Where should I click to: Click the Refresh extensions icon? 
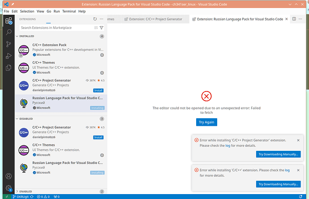tap(95, 19)
